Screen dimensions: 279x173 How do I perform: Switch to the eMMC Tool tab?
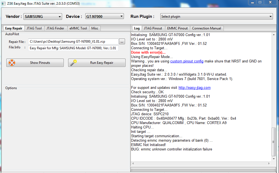tap(78, 28)
